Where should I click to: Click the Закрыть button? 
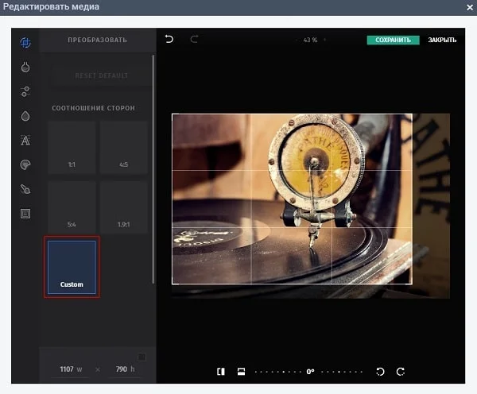click(442, 40)
